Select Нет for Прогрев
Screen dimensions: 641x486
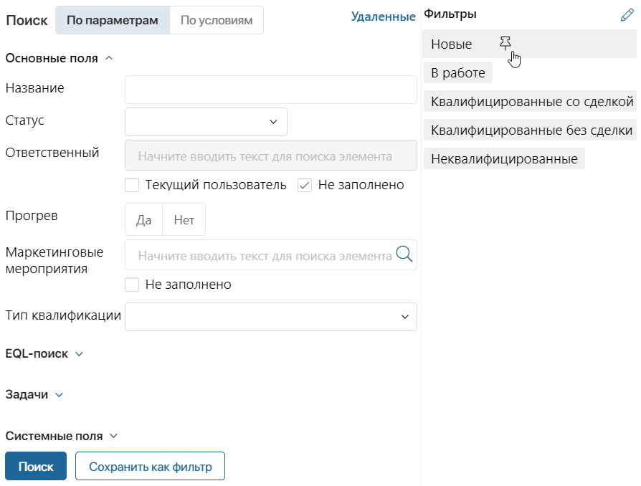coord(184,219)
